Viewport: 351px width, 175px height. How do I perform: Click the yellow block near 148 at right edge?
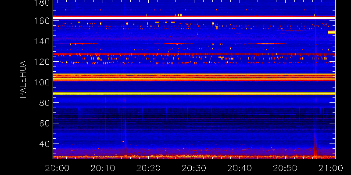click(x=332, y=32)
